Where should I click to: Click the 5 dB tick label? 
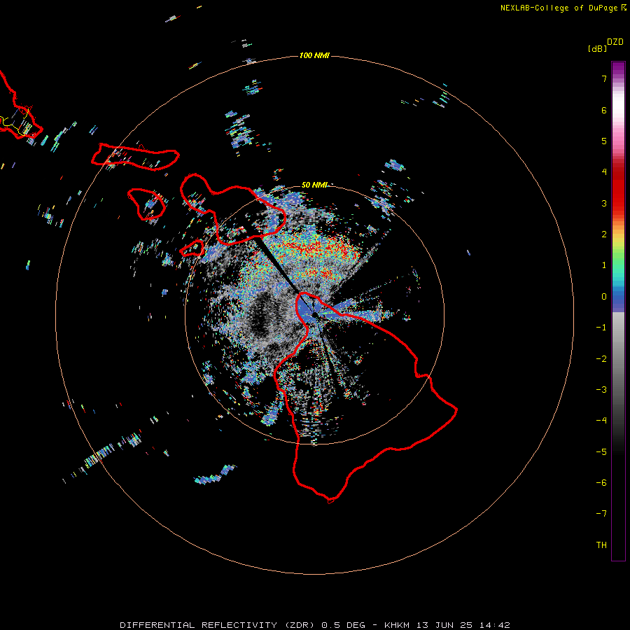604,141
